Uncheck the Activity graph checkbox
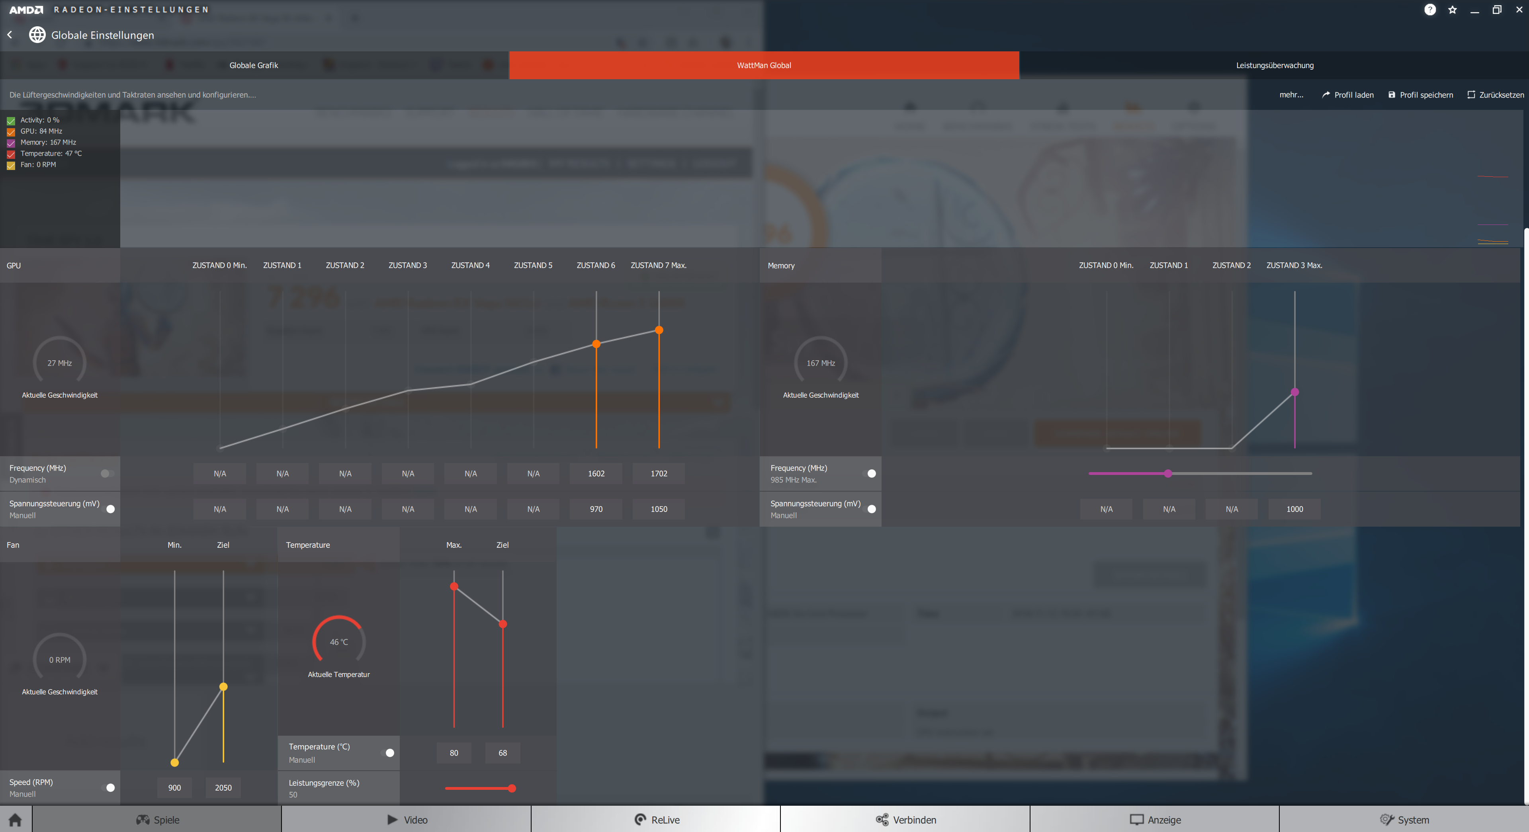 pos(11,121)
